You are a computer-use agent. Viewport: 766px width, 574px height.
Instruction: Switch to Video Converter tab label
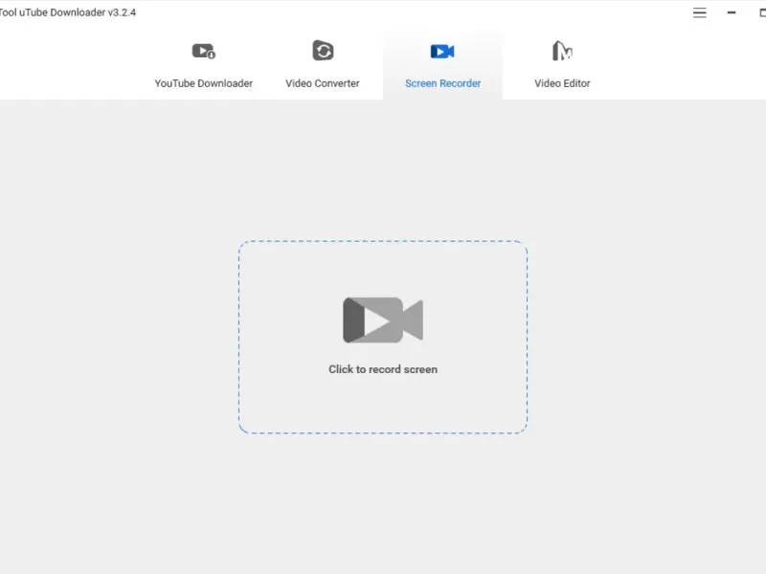click(323, 83)
